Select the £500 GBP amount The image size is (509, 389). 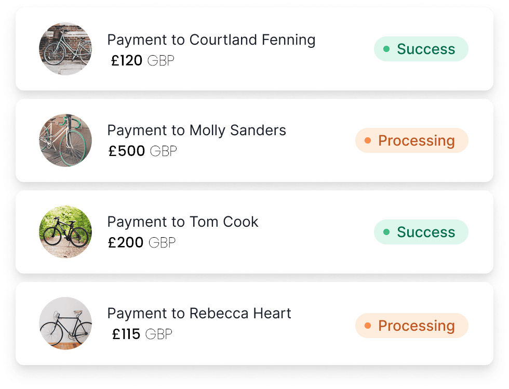pos(142,151)
